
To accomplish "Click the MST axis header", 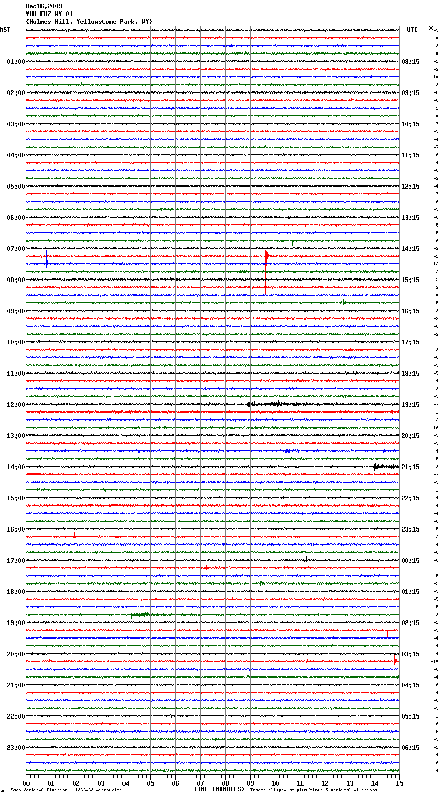I will coord(5,30).
